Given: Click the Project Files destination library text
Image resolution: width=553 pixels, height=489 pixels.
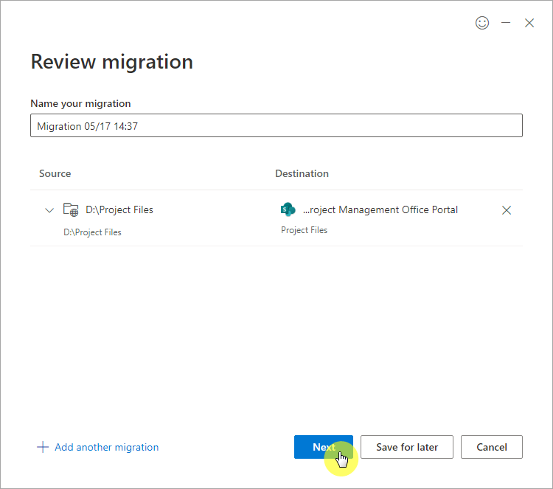Looking at the screenshot, I should [304, 230].
